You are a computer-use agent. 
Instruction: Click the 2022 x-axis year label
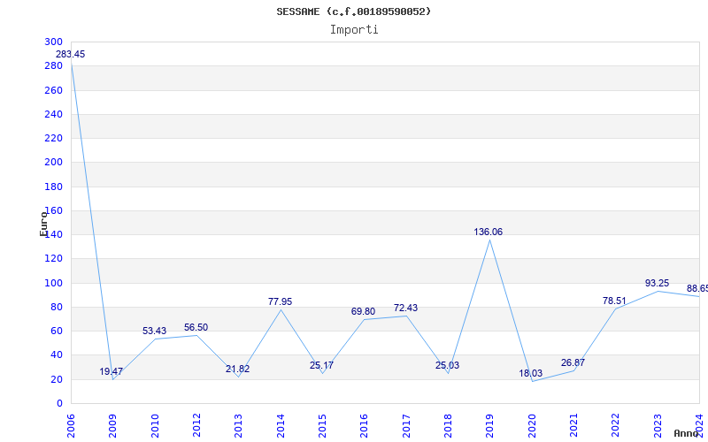point(615,425)
